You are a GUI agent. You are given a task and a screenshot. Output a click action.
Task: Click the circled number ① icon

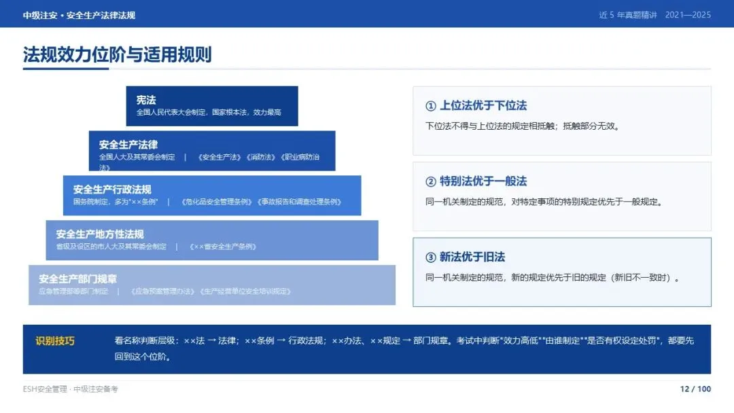tap(431, 106)
